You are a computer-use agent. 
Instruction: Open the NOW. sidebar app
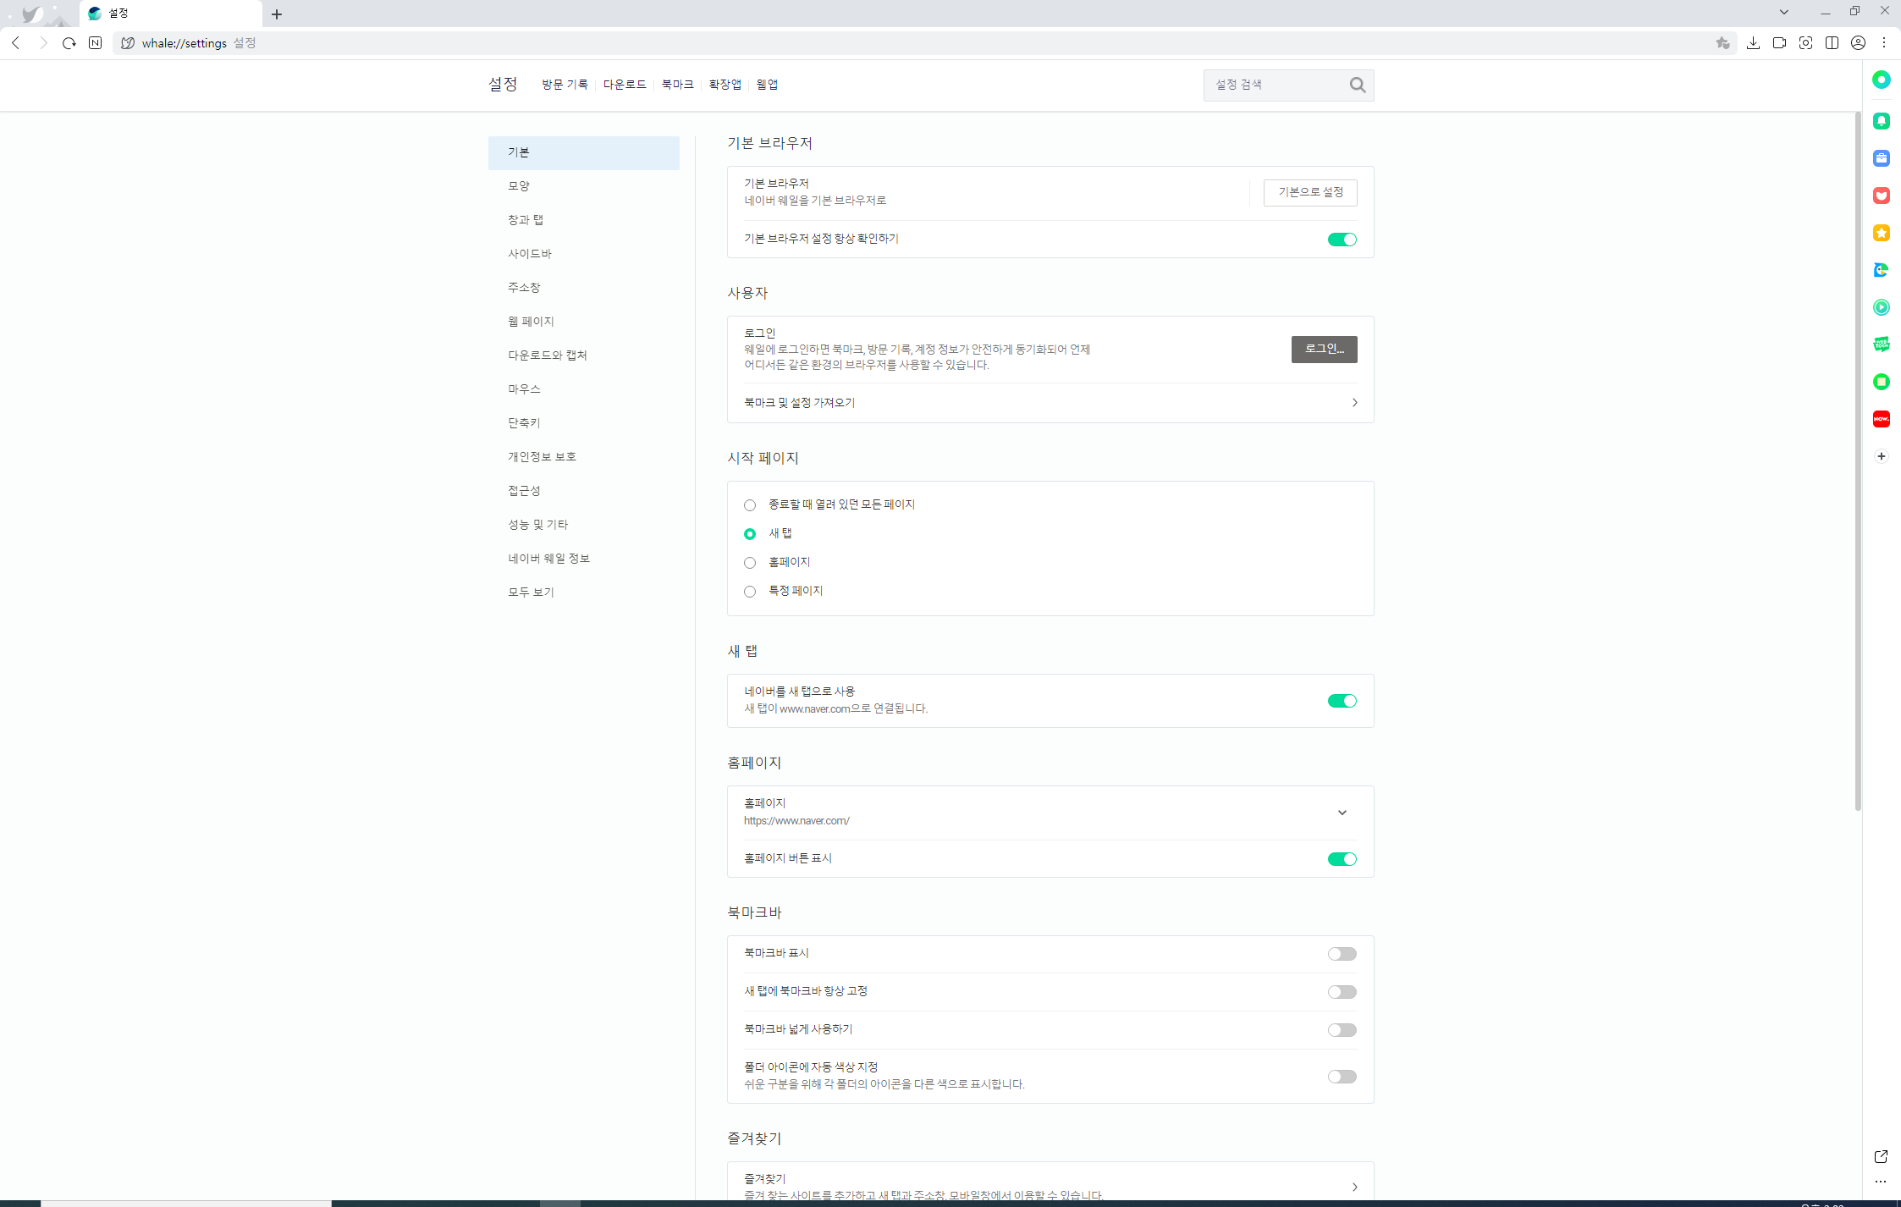point(1881,419)
